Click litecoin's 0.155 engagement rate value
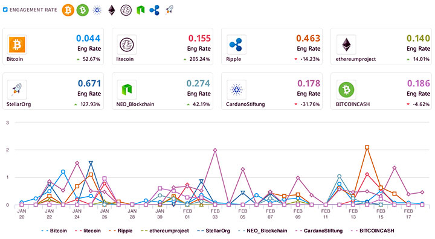Image resolution: width=435 pixels, height=239 pixels. [x=199, y=38]
